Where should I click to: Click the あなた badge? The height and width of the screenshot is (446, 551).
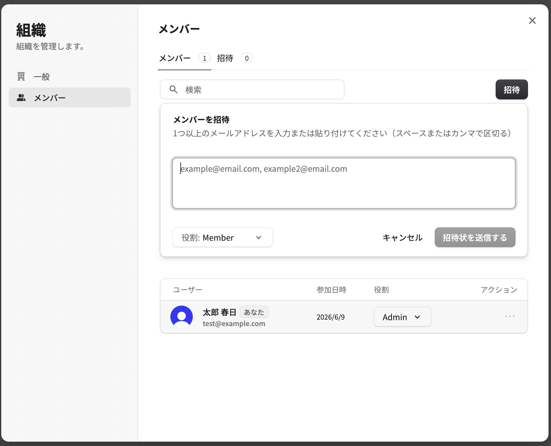coord(254,312)
